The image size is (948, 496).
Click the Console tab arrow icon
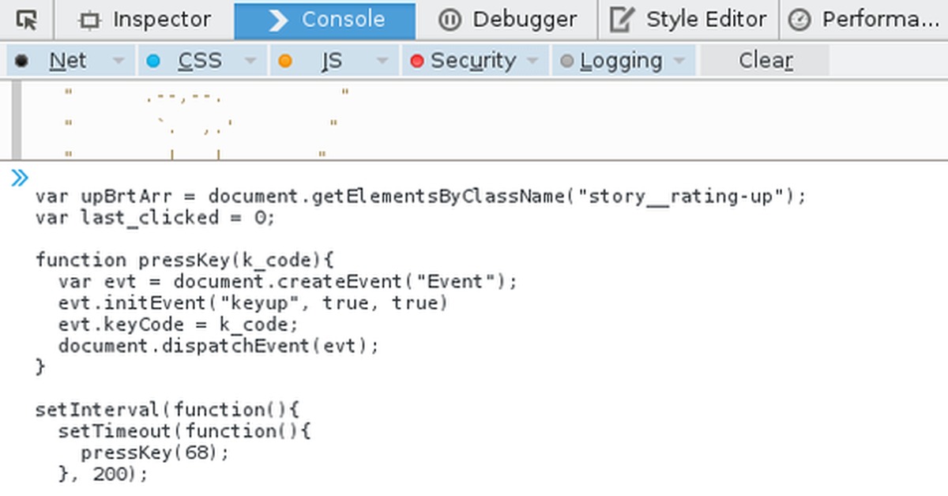278,20
